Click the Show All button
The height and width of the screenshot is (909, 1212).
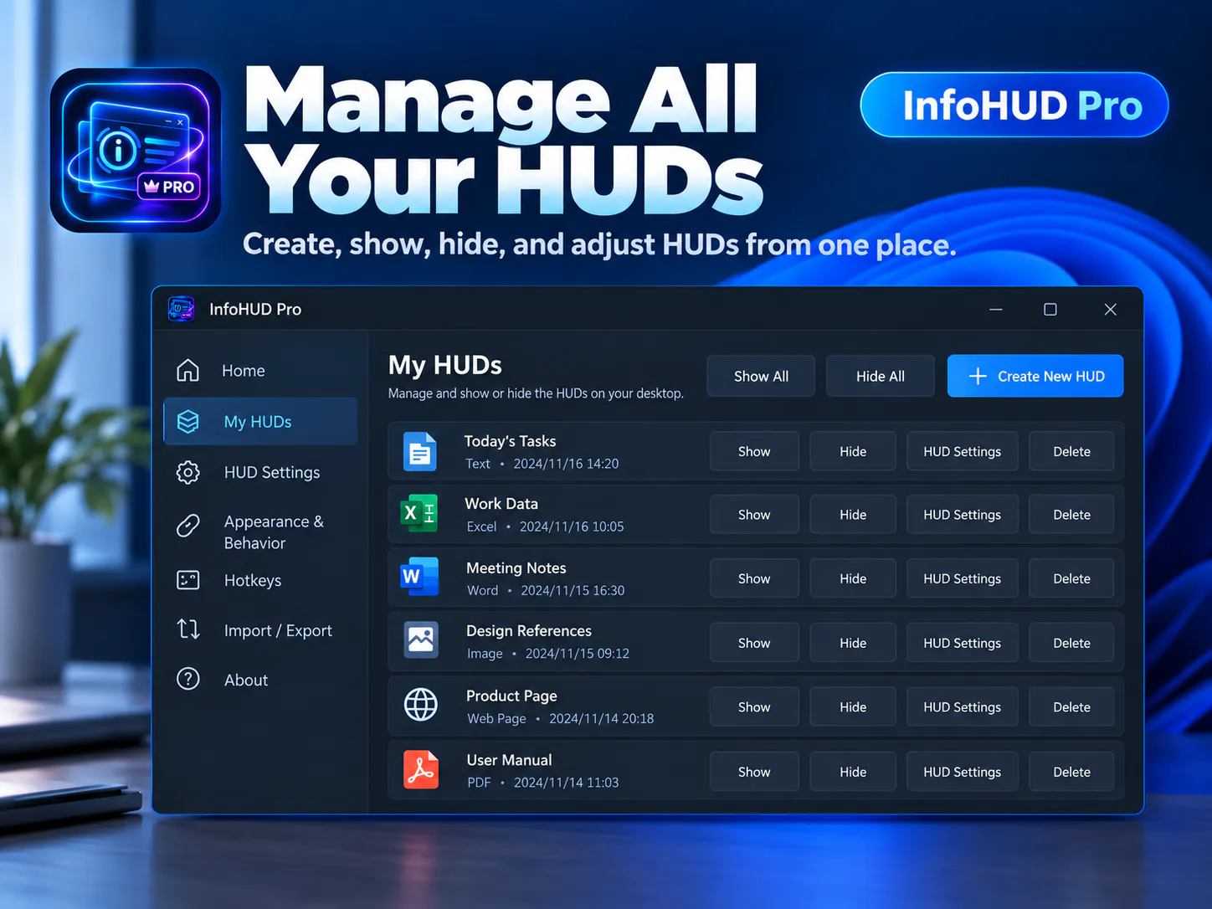(761, 377)
